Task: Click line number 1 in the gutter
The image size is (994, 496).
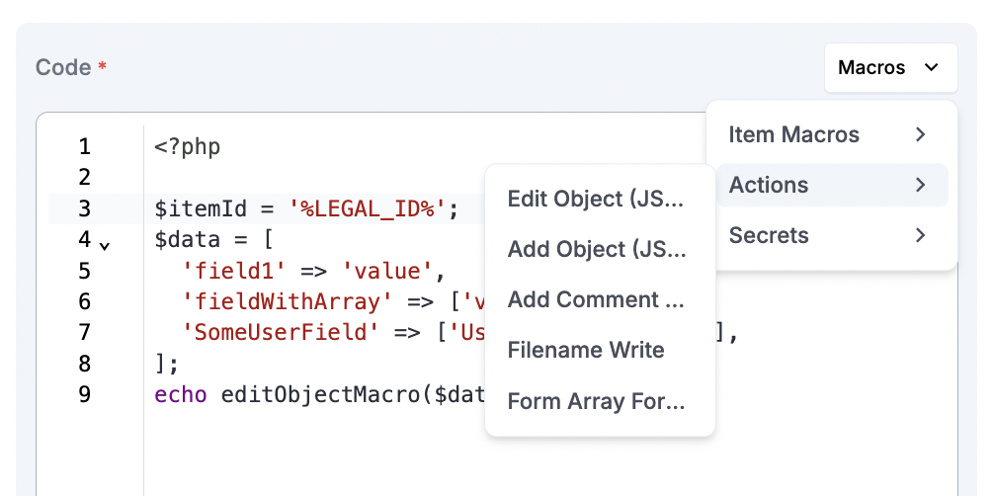Action: tap(84, 147)
